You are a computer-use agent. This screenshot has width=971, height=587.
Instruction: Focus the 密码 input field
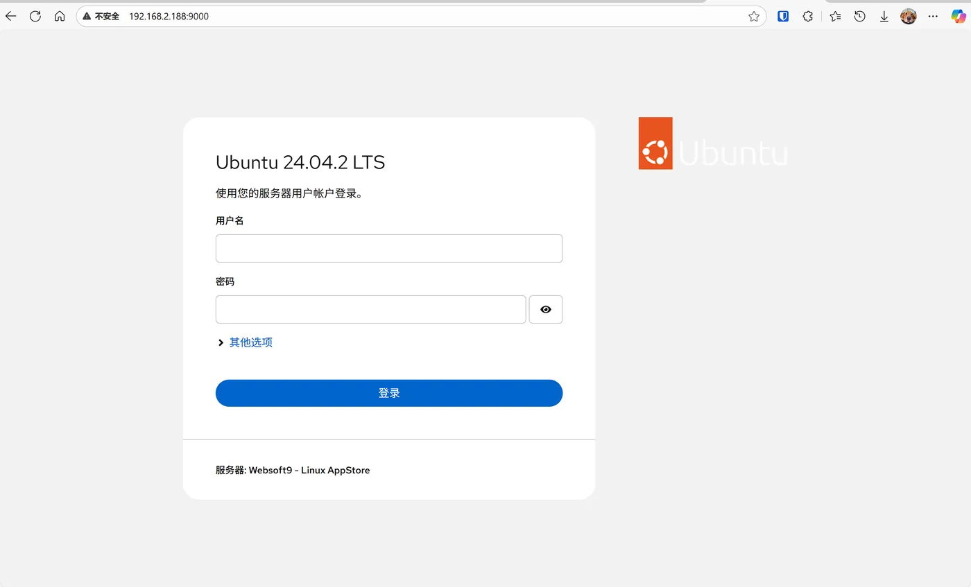371,310
